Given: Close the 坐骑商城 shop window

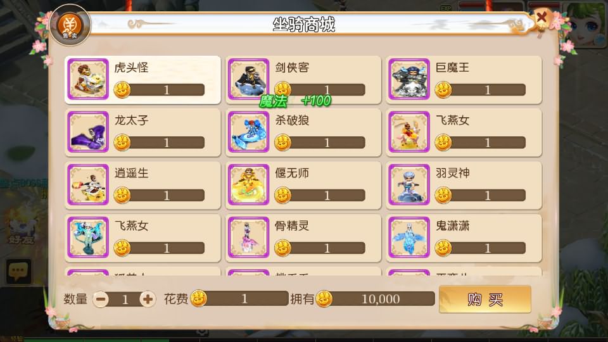Looking at the screenshot, I should pyautogui.click(x=541, y=17).
